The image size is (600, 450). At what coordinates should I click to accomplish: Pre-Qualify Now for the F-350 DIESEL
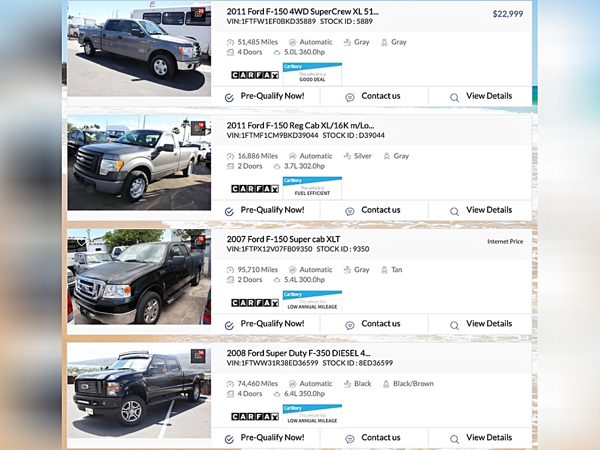(265, 438)
